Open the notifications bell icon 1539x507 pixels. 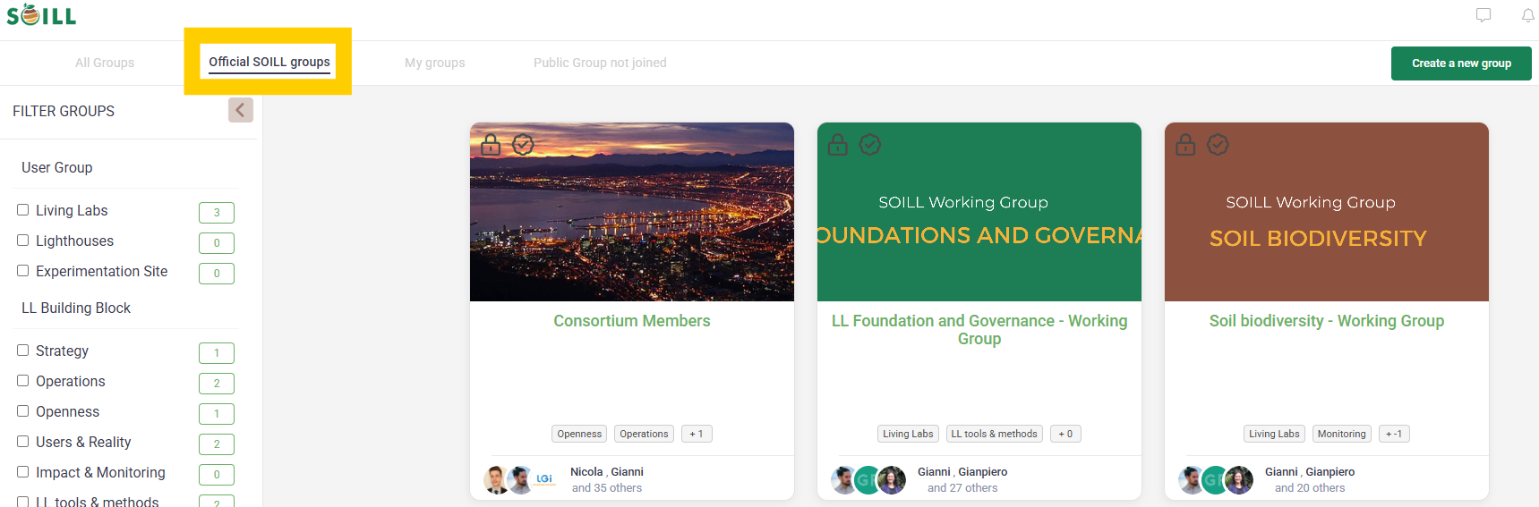click(x=1528, y=15)
